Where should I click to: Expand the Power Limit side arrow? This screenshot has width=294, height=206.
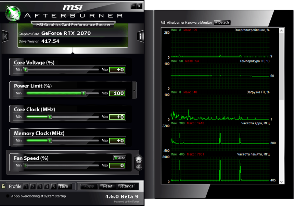pyautogui.click(x=134, y=91)
